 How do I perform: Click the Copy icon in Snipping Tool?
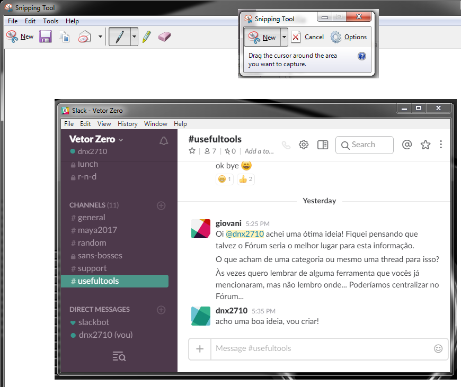[64, 37]
